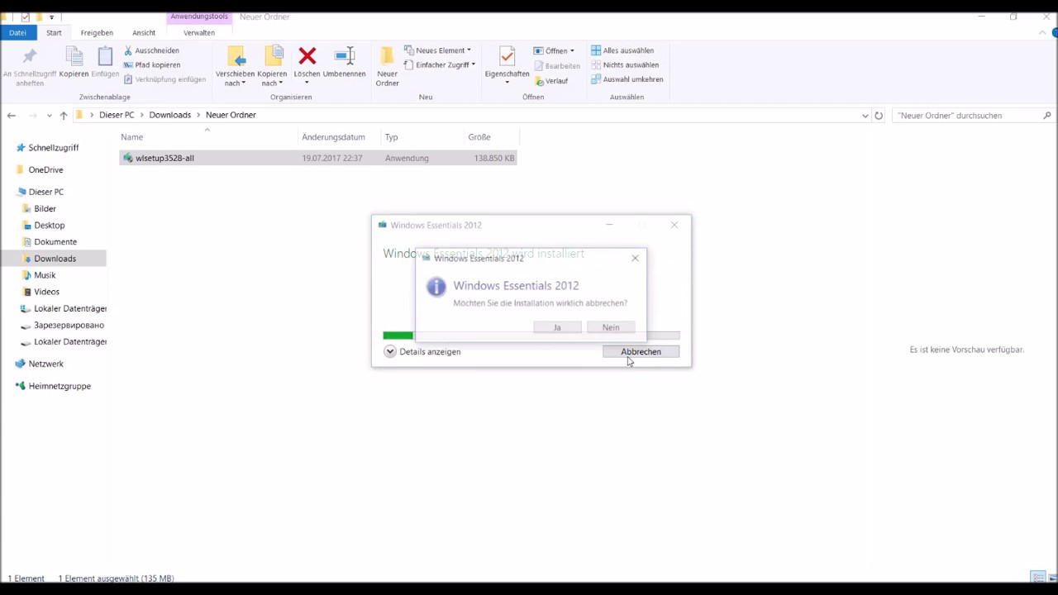Viewport: 1058px width, 595px height.
Task: Switch to the Ansicht tab
Action: pyautogui.click(x=144, y=32)
